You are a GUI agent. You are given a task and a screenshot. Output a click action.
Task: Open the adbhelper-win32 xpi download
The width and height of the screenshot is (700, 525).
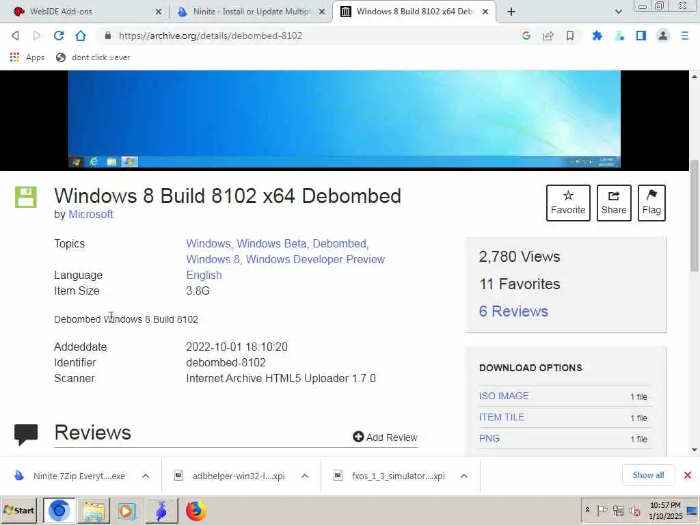[230, 476]
